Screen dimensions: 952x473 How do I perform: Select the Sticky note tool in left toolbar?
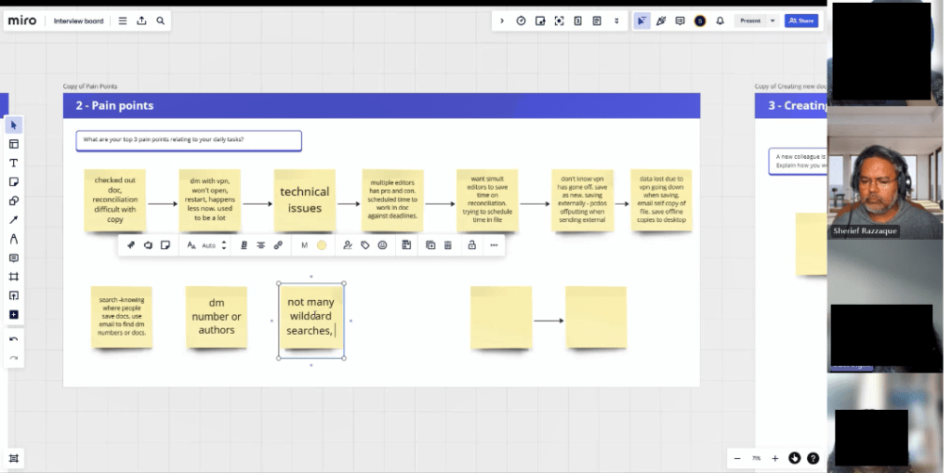(14, 182)
